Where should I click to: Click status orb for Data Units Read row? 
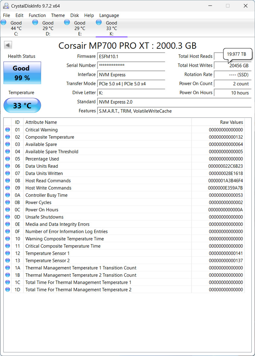click(x=8, y=166)
